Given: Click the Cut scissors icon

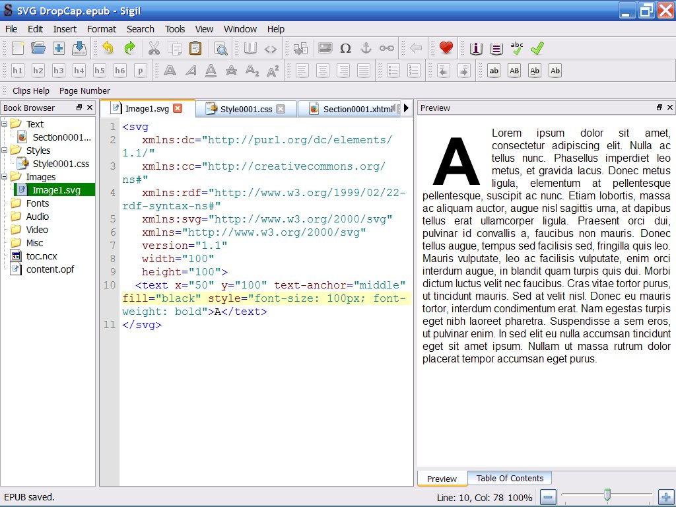Looking at the screenshot, I should [x=154, y=48].
